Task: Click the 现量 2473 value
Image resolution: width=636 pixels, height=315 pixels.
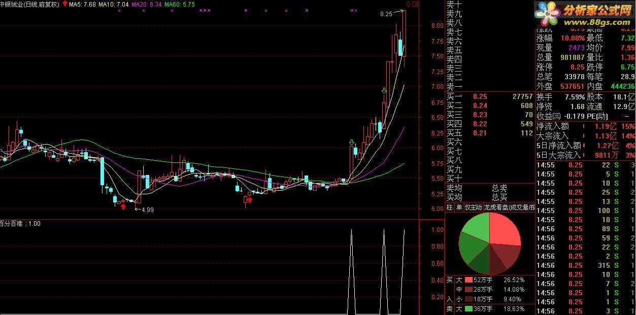Action: click(x=577, y=48)
